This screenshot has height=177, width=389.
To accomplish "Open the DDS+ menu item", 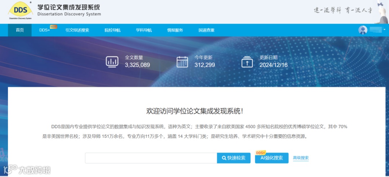I will (45, 30).
